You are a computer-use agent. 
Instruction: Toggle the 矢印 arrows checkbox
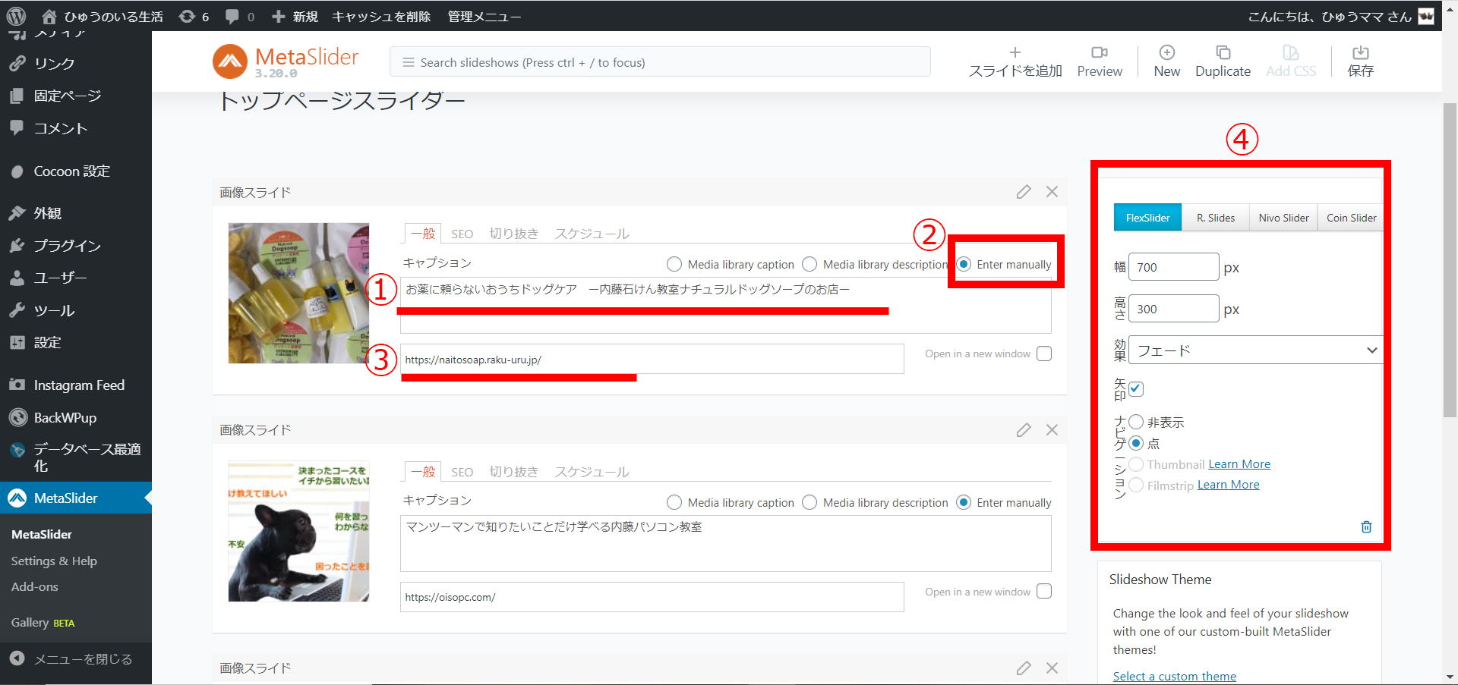1136,388
